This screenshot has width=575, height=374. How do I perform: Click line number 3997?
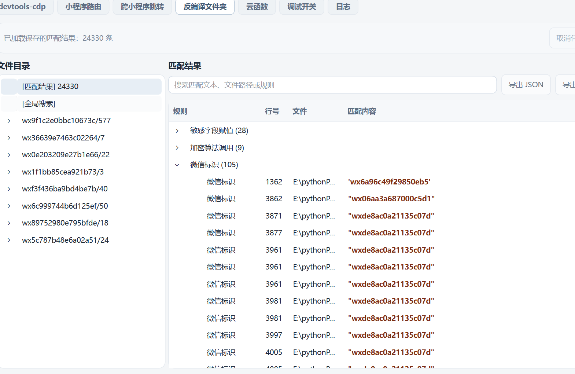click(274, 335)
